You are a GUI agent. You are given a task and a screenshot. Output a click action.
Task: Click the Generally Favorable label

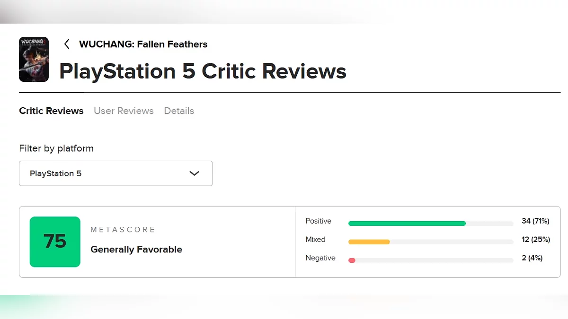(x=136, y=250)
